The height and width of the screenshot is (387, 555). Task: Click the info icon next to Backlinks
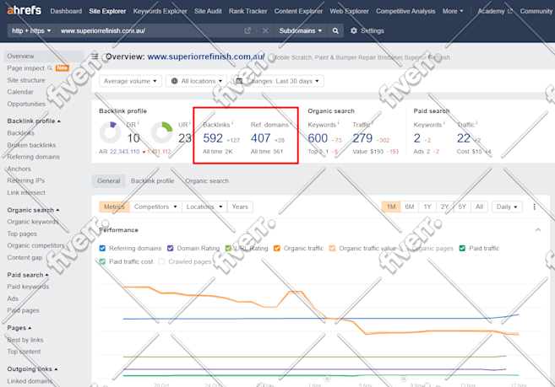tap(232, 123)
